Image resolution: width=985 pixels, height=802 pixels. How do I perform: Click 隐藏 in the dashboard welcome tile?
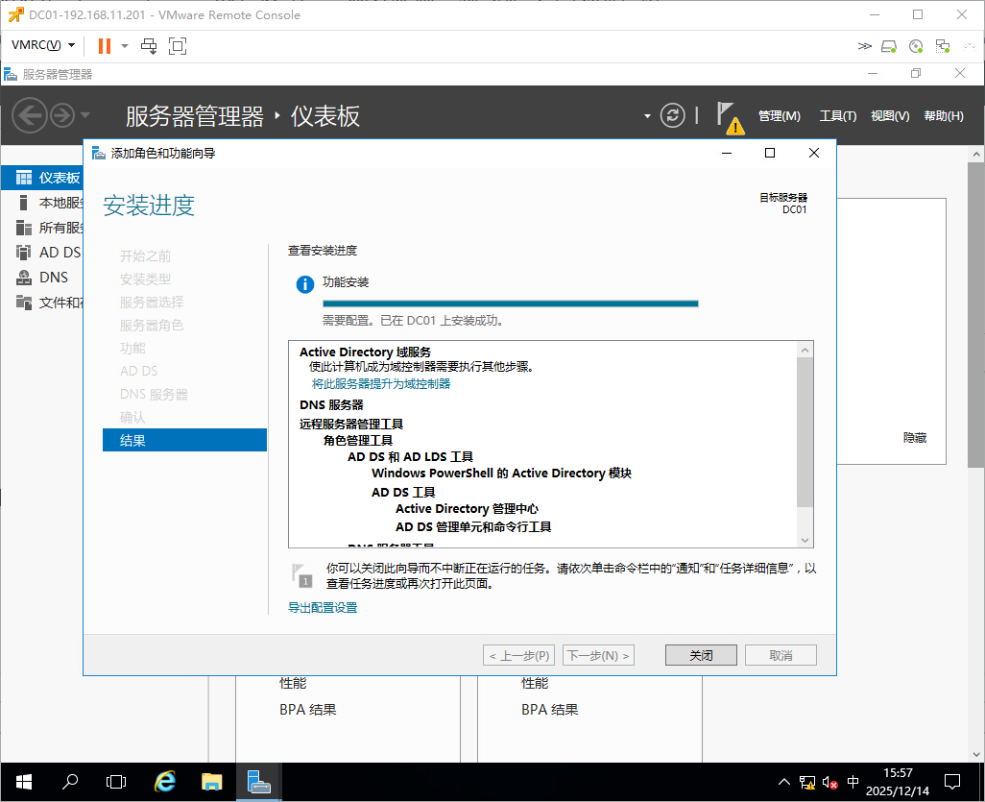tap(915, 437)
